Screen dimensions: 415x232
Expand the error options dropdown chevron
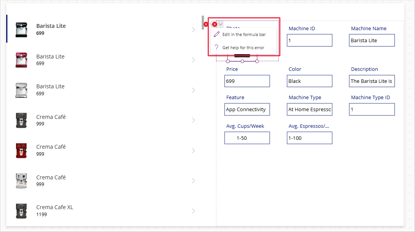coord(221,24)
